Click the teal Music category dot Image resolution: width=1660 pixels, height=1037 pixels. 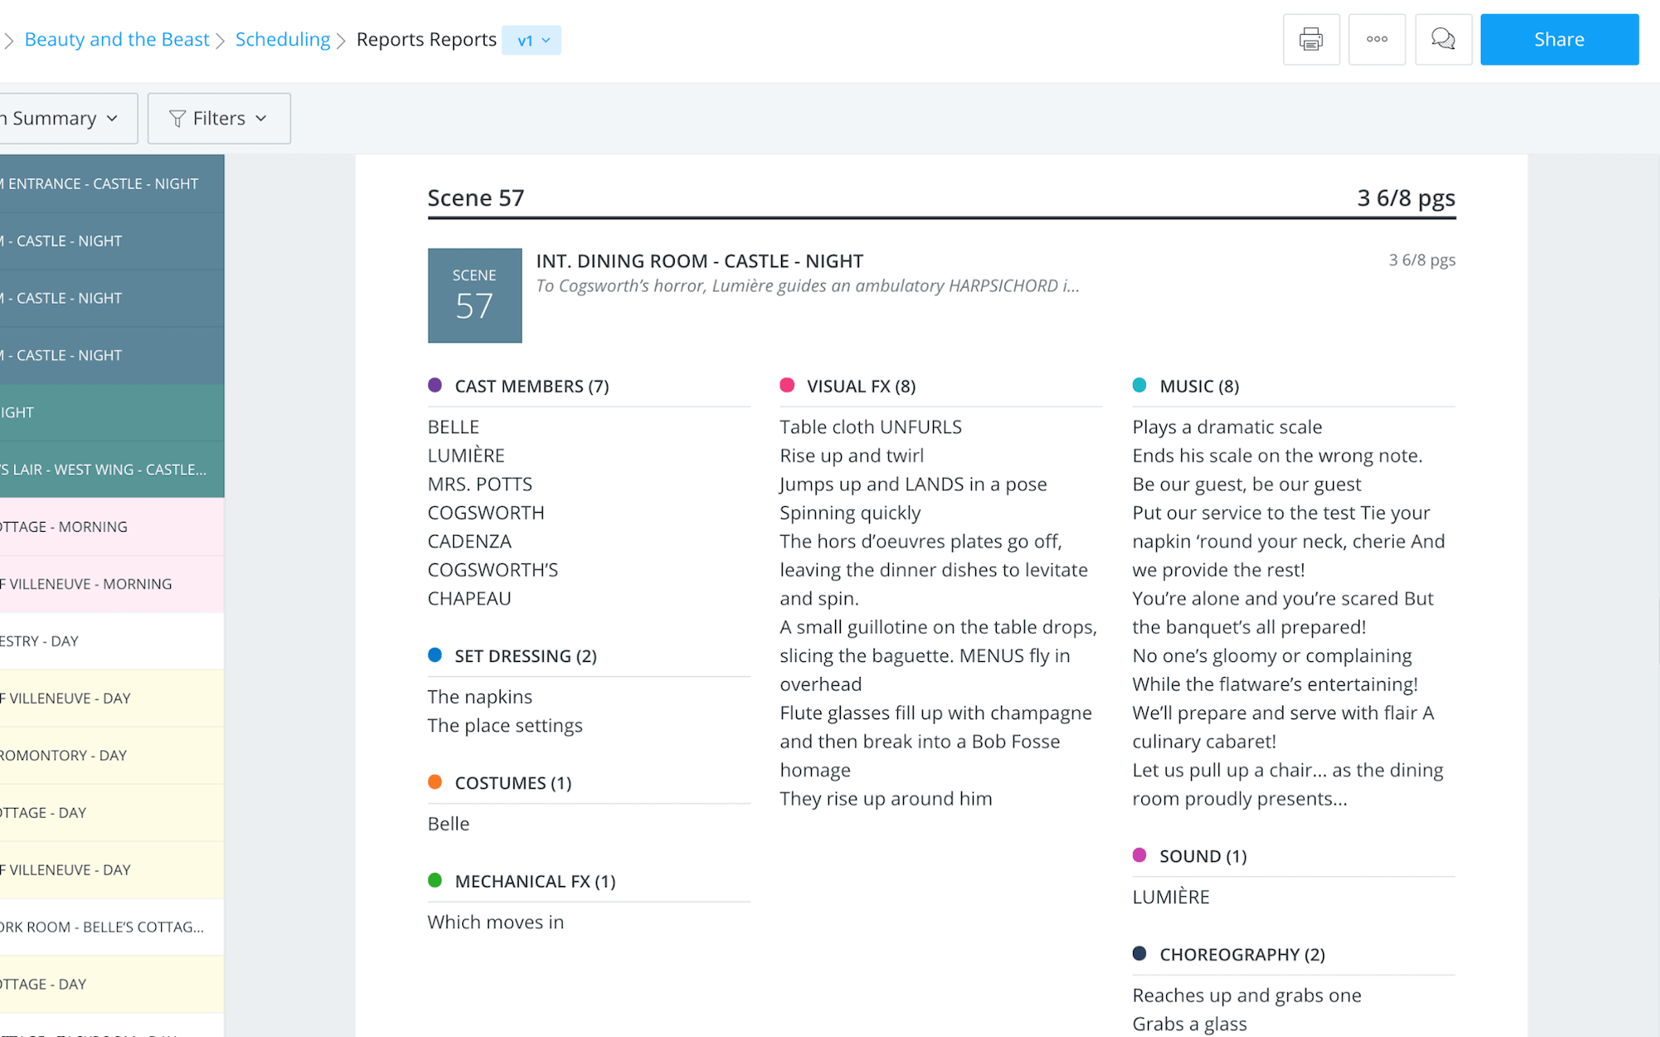1140,385
